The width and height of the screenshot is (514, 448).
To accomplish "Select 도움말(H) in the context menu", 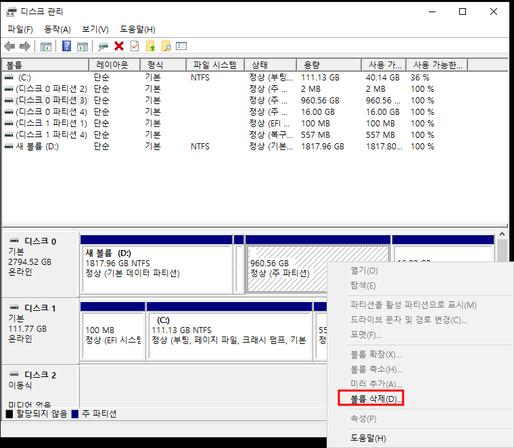I will point(368,438).
